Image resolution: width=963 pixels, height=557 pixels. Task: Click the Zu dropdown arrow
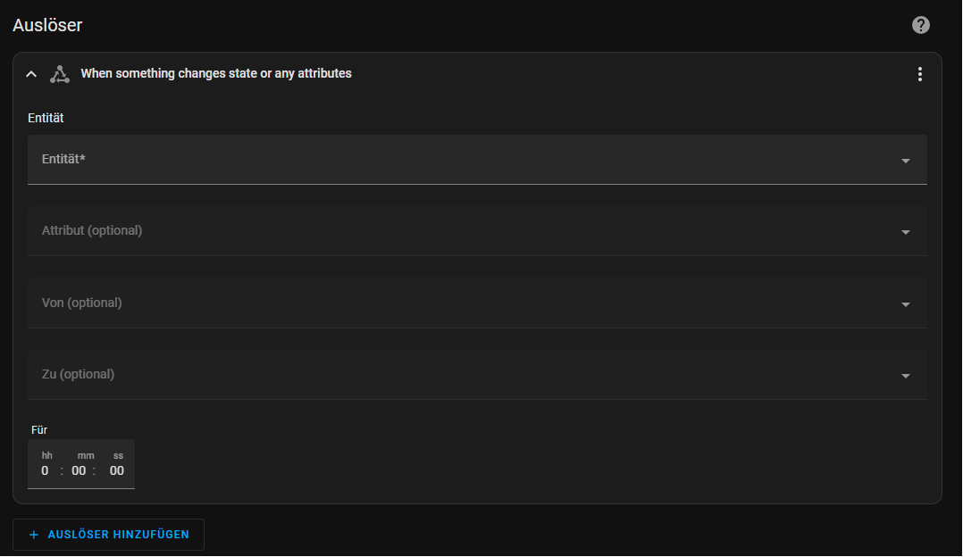(x=905, y=376)
